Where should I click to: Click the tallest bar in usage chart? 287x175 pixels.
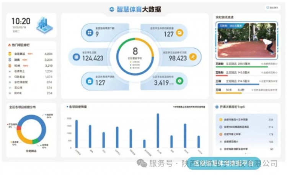pos(158,130)
